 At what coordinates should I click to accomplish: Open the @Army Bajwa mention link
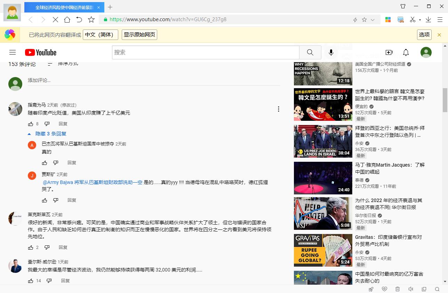(x=93, y=182)
